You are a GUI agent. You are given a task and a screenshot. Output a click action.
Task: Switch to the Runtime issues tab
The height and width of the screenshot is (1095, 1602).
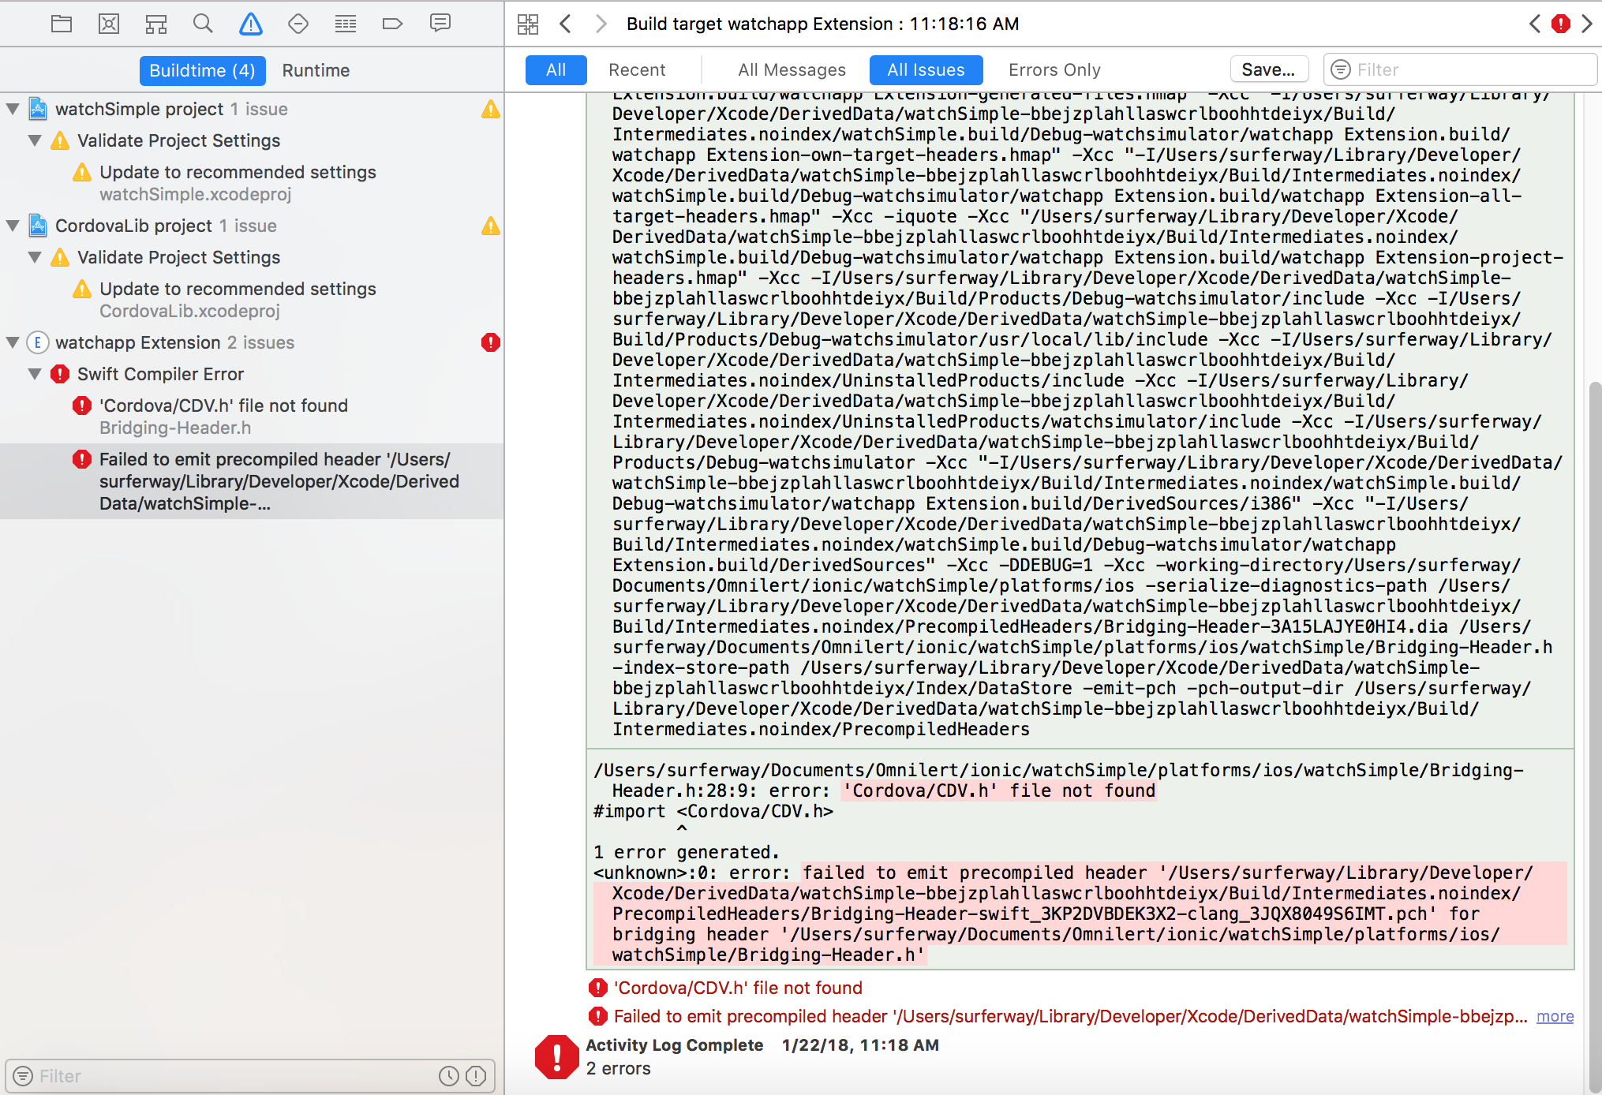[x=316, y=70]
